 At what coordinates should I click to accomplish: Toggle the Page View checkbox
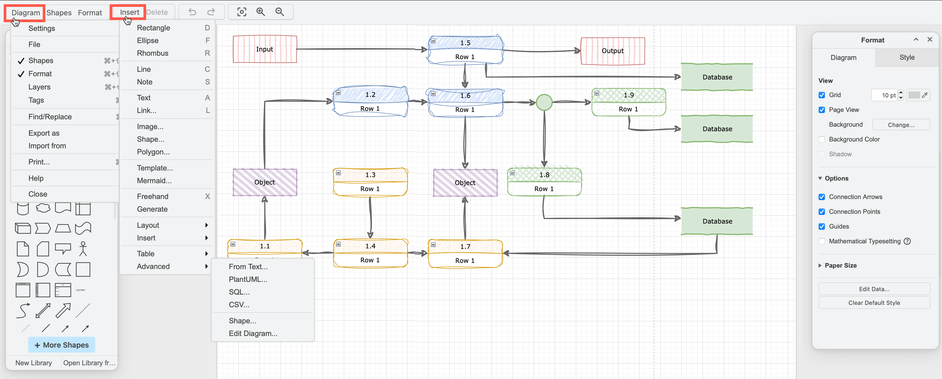(x=822, y=110)
